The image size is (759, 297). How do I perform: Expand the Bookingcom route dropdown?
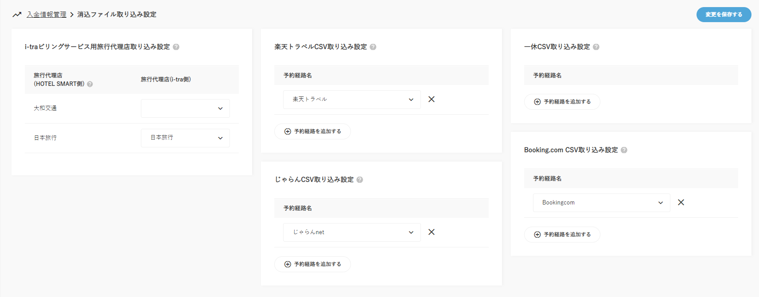(601, 203)
